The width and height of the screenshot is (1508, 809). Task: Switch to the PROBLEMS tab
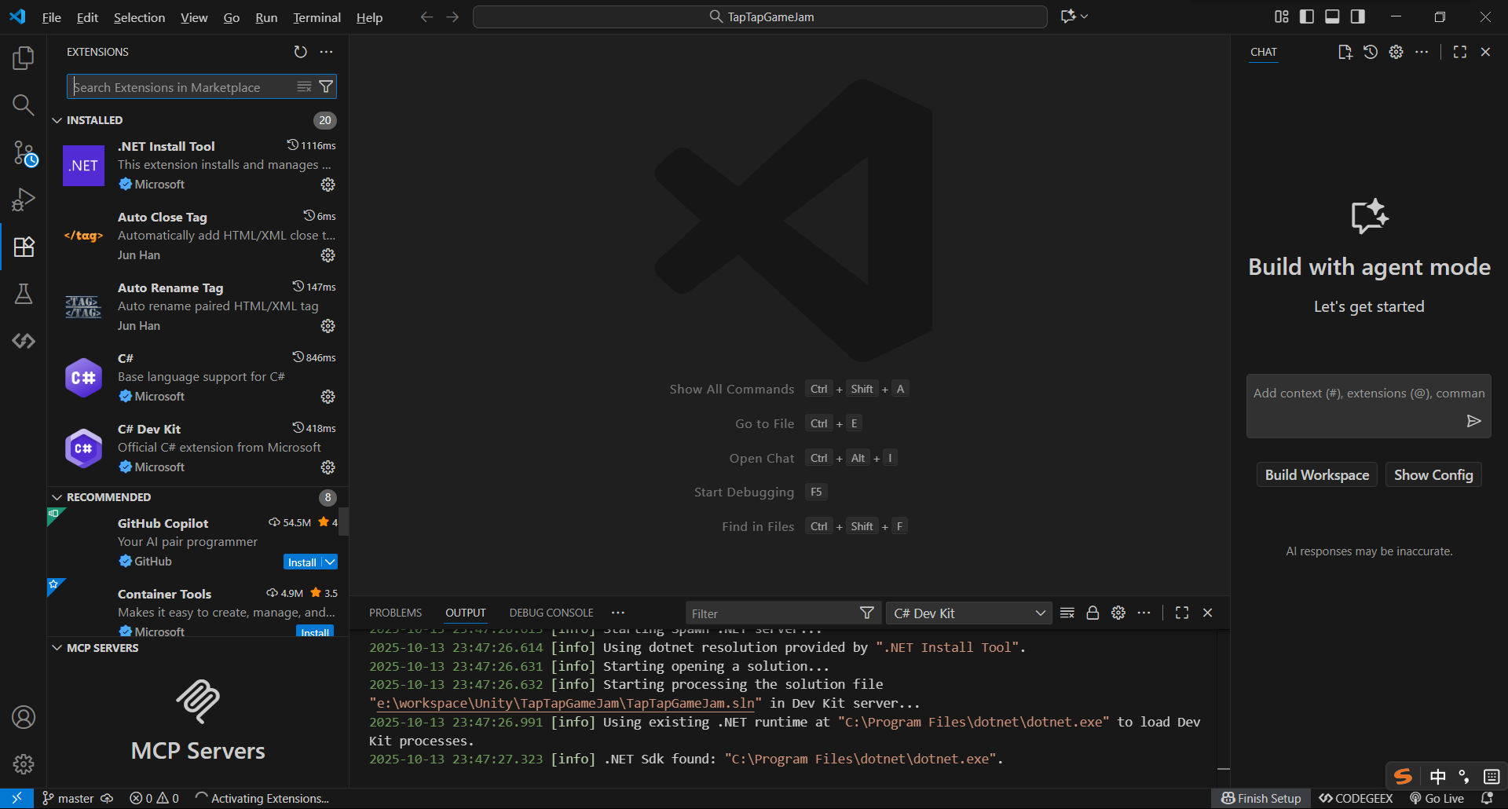[395, 613]
